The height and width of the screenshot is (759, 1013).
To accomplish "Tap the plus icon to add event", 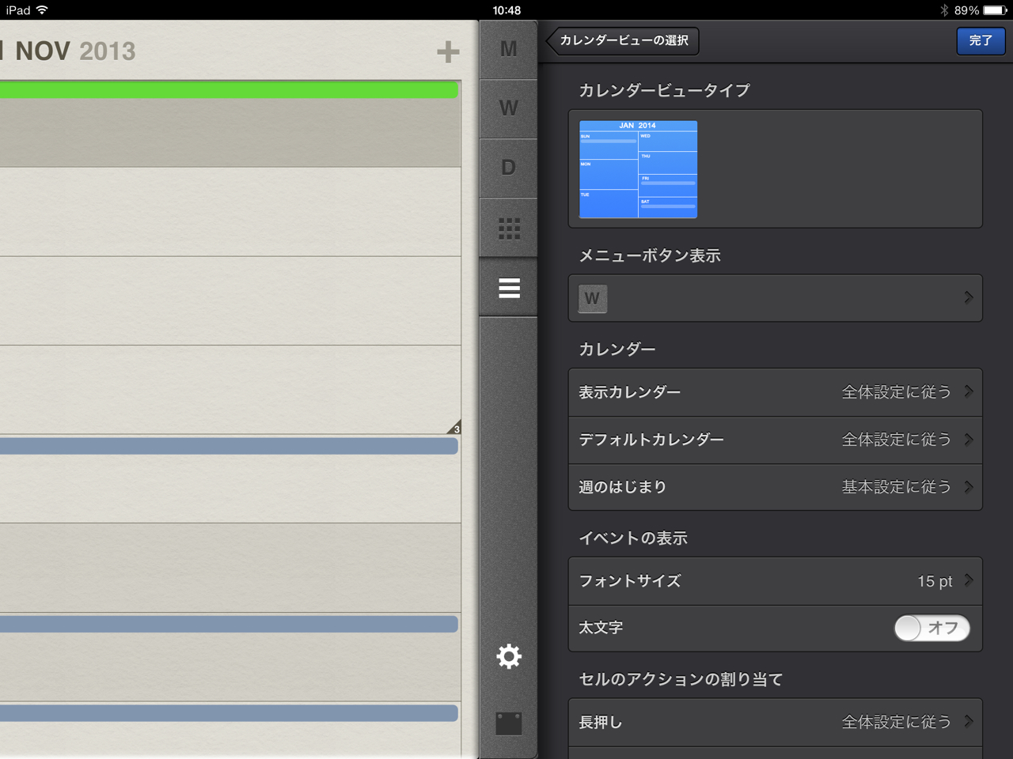I will 448,52.
